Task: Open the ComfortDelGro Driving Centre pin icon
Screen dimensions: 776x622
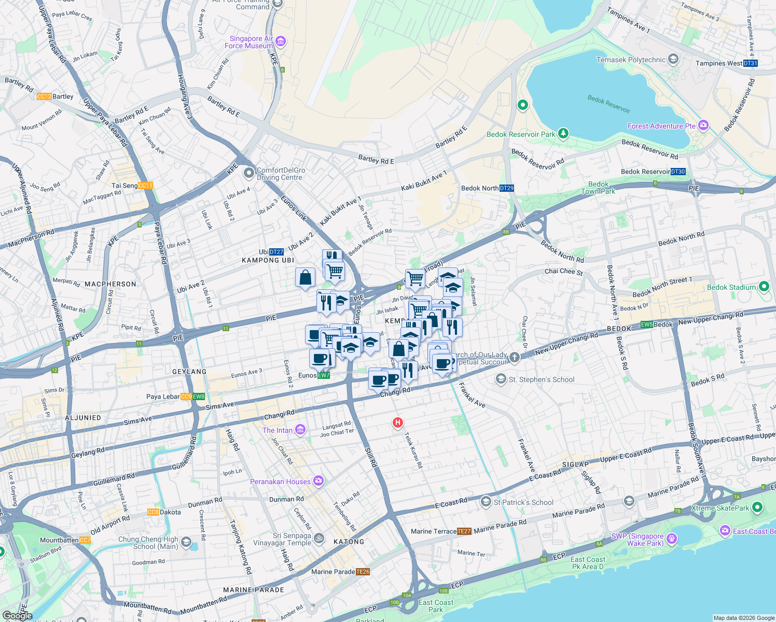Action: click(x=249, y=173)
